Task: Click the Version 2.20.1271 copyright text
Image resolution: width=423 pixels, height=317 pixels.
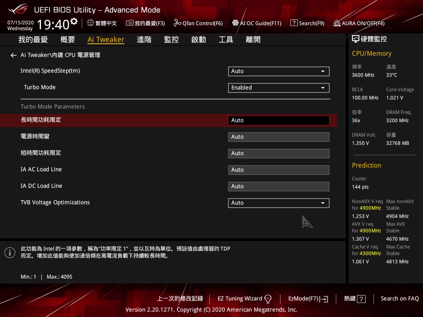Action: [211, 310]
